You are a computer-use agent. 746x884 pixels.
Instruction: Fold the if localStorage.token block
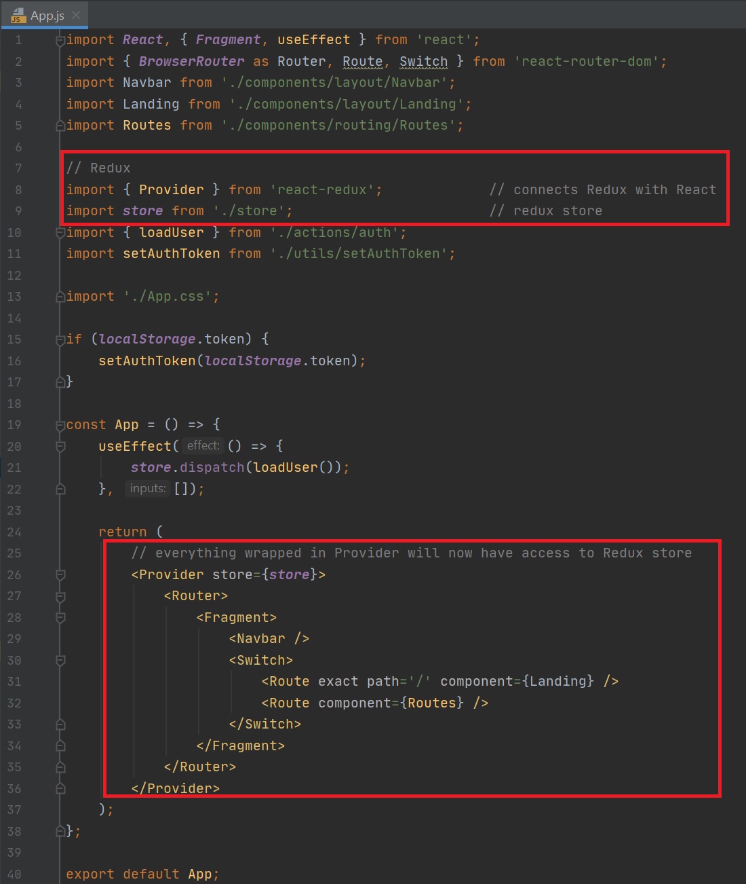pyautogui.click(x=60, y=339)
